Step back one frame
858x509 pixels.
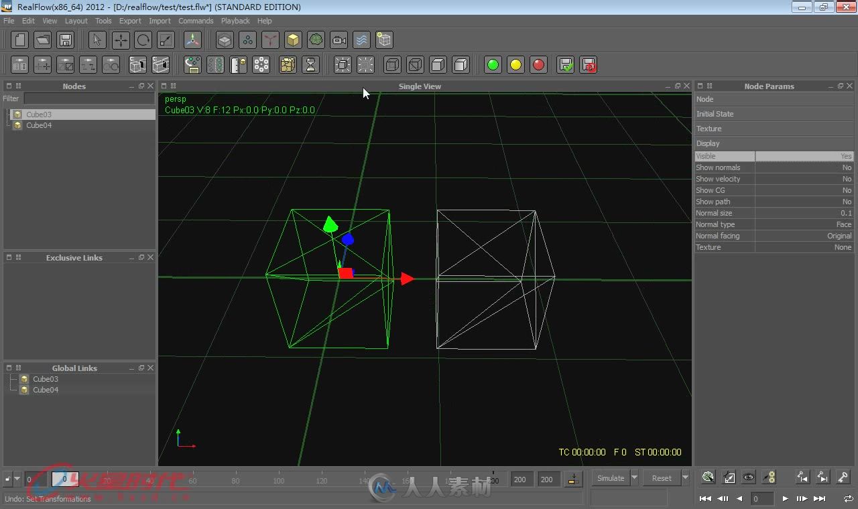point(723,498)
